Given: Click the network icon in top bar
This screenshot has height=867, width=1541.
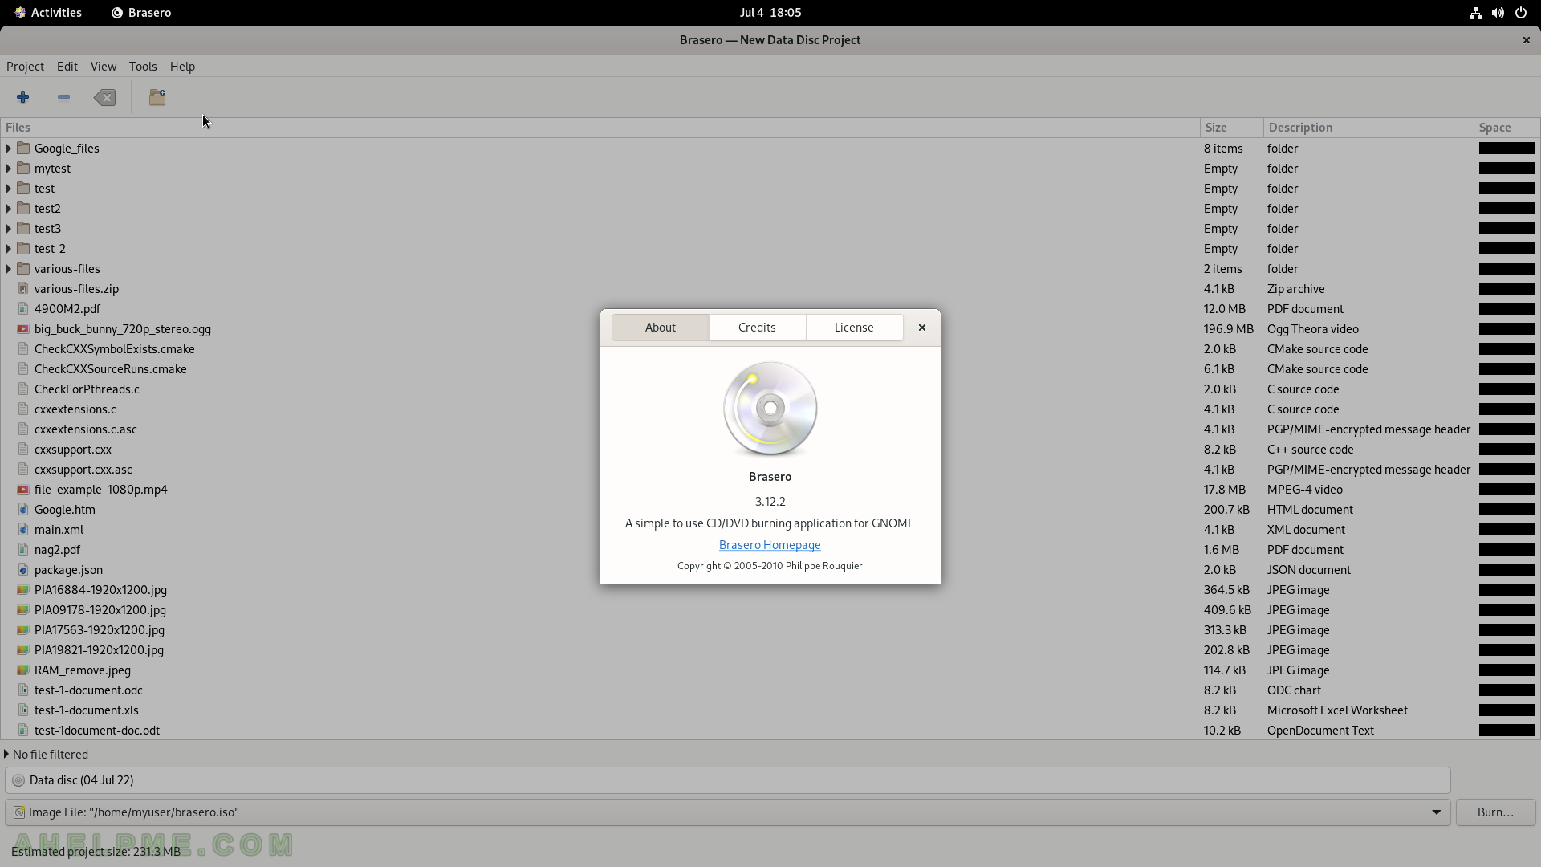Looking at the screenshot, I should coord(1475,13).
